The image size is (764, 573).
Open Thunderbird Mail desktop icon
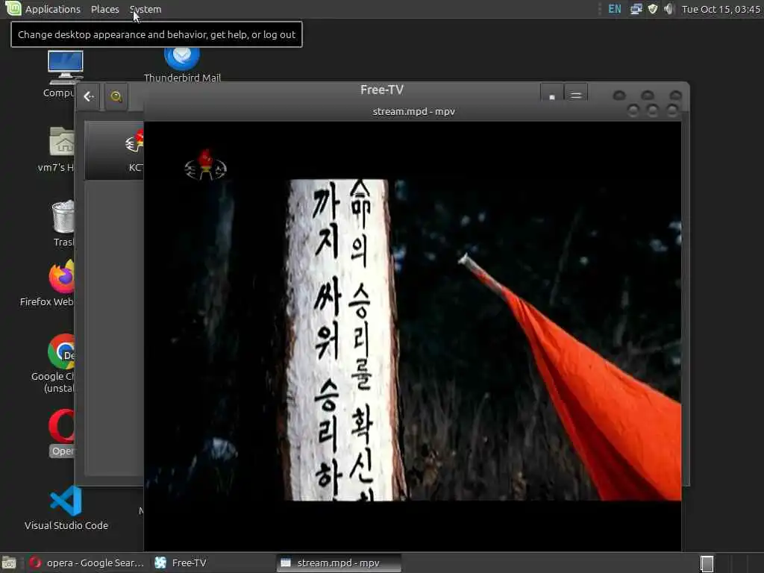click(x=182, y=64)
